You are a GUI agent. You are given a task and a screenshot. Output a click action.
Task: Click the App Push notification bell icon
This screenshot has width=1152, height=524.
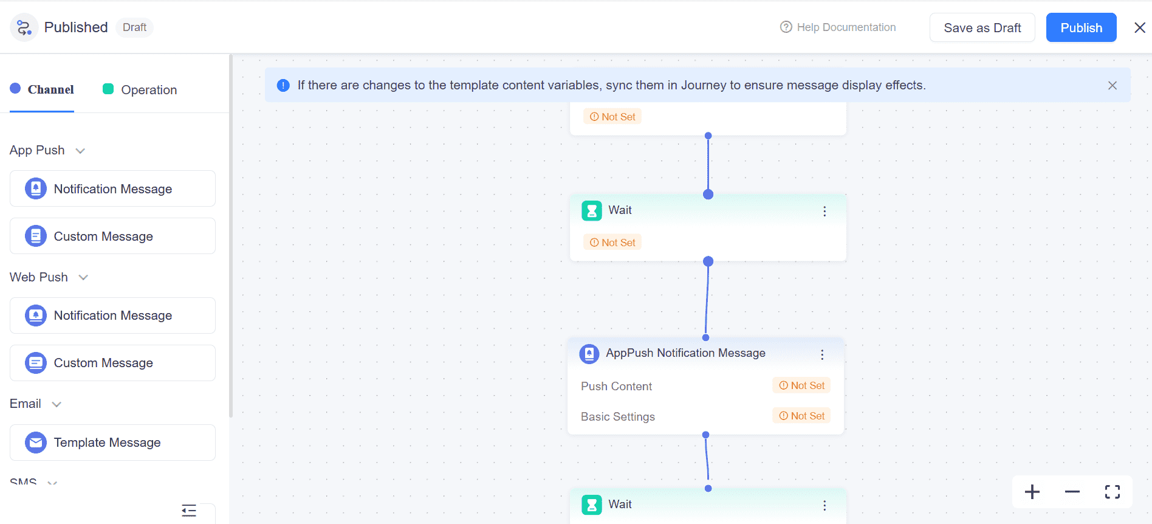pyautogui.click(x=36, y=188)
